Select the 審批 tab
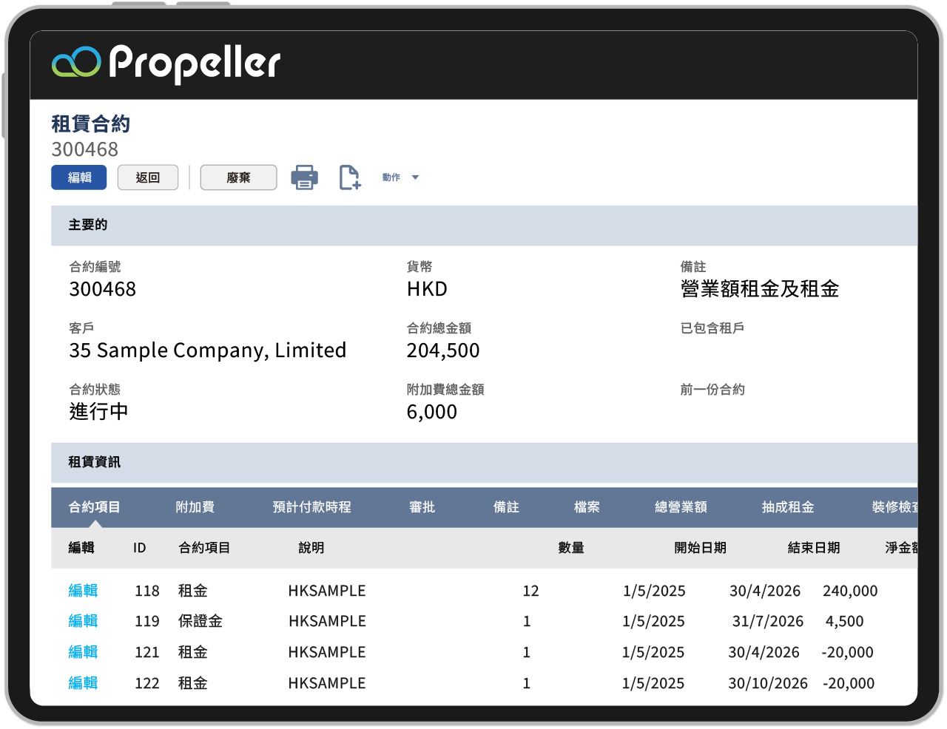This screenshot has width=947, height=729. point(422,507)
